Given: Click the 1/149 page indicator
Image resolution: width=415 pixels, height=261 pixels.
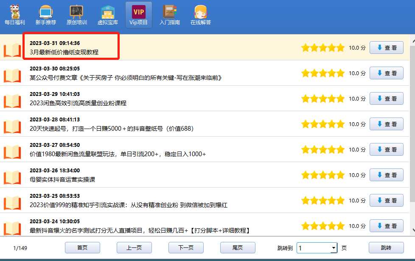Looking at the screenshot, I should tap(20, 248).
